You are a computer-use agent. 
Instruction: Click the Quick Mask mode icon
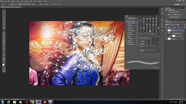click(4, 68)
